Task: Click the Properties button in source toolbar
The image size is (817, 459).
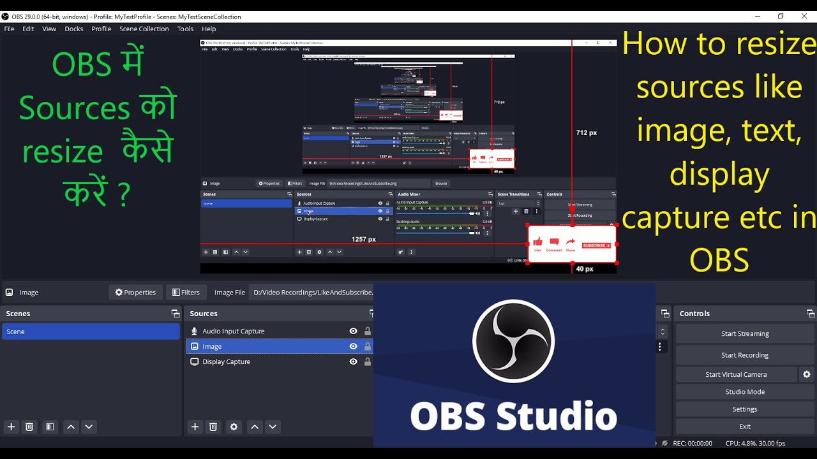Action: tap(135, 292)
